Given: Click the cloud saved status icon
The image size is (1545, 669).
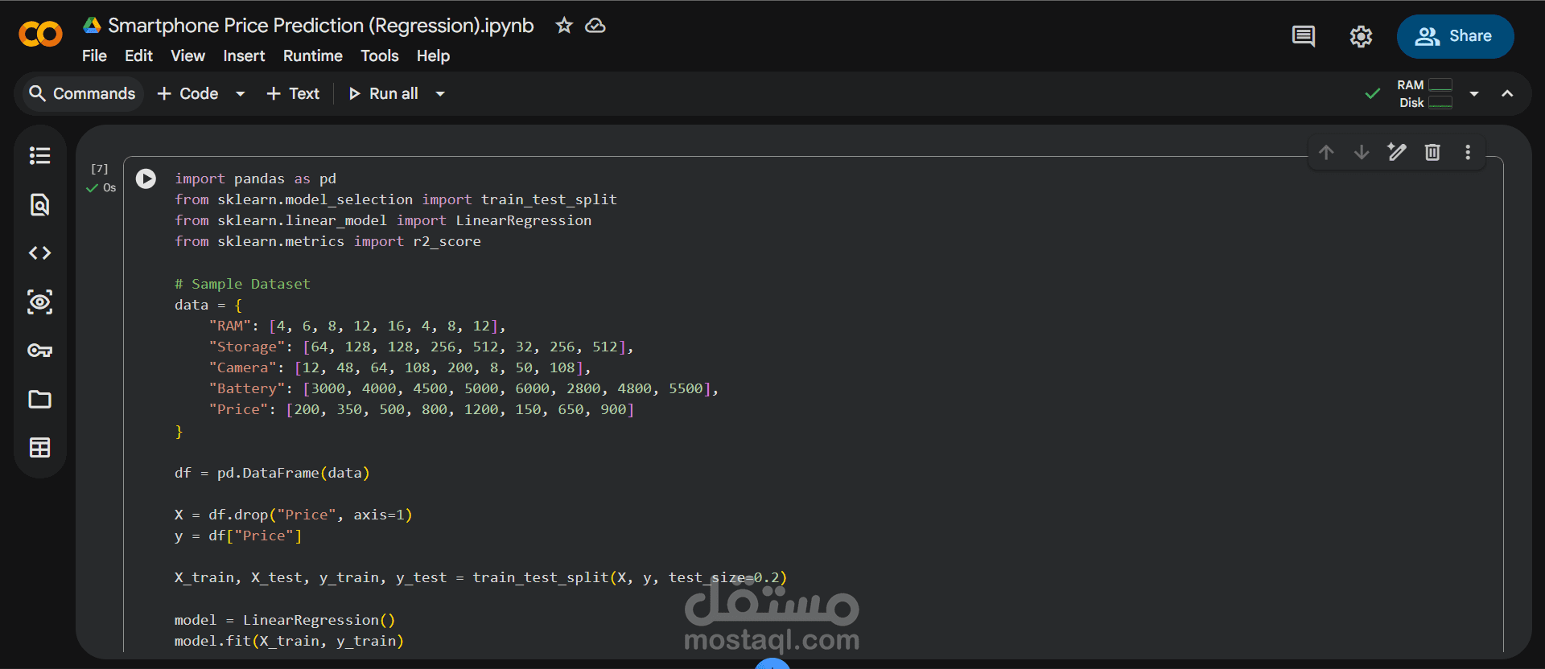Looking at the screenshot, I should 595,26.
